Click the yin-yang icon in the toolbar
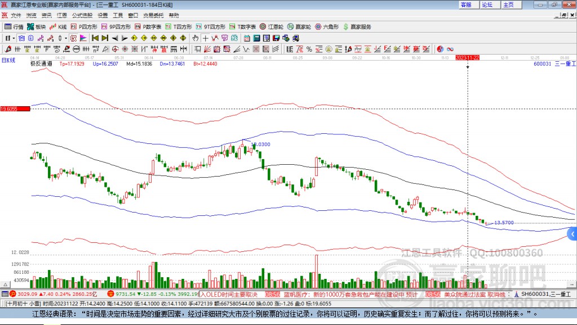This screenshot has width=577, height=325. click(x=440, y=49)
